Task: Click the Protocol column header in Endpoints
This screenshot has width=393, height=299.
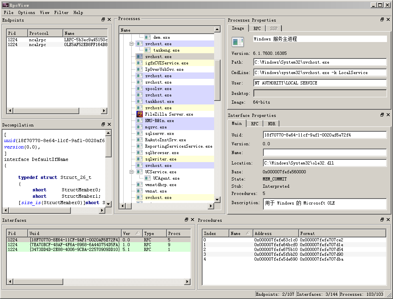Action: [x=45, y=33]
